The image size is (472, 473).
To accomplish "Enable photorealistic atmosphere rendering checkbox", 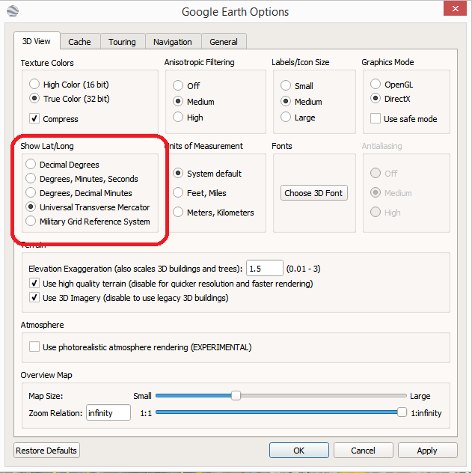I will [34, 347].
